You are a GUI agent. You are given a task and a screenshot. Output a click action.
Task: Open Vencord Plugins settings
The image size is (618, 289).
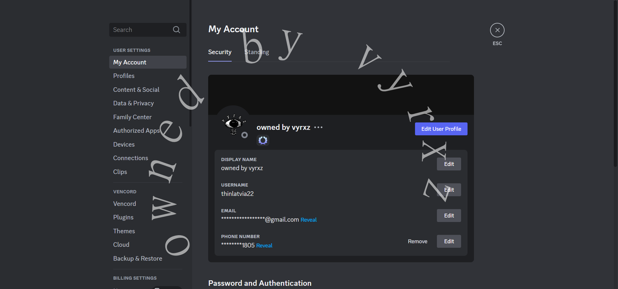[x=123, y=217]
